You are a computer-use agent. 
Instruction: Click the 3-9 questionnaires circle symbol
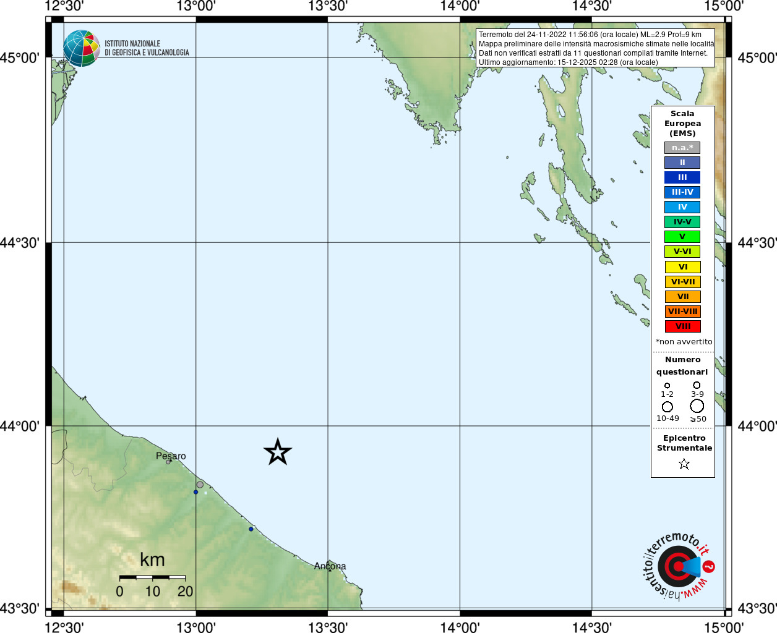[x=697, y=385]
